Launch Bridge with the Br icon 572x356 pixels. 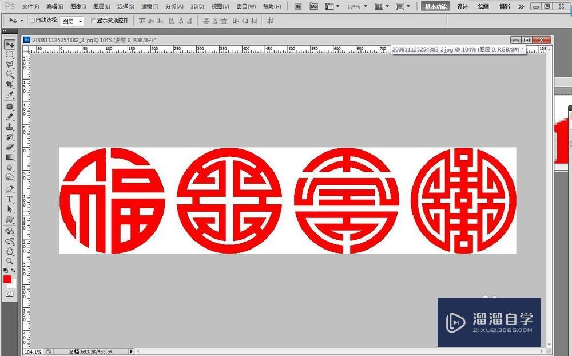(297, 6)
